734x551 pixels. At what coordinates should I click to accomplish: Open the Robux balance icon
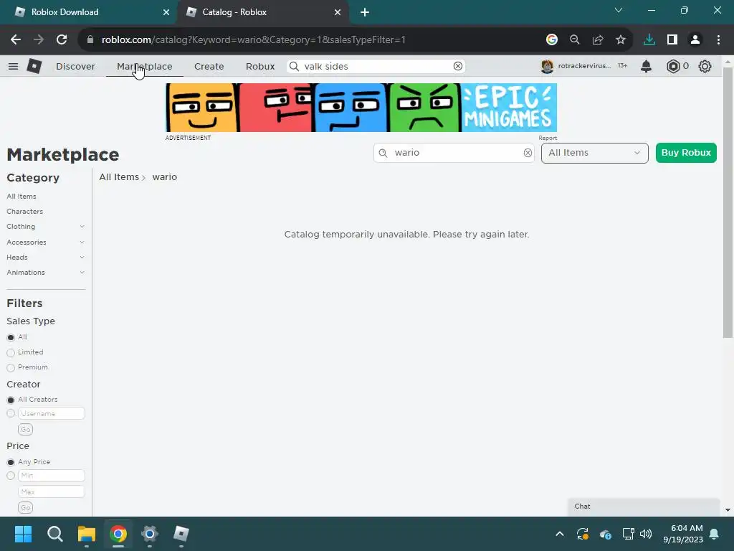(x=673, y=66)
